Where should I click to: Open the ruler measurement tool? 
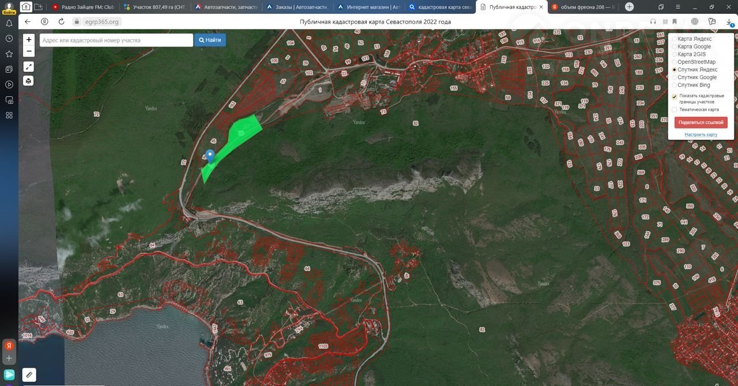click(29, 375)
